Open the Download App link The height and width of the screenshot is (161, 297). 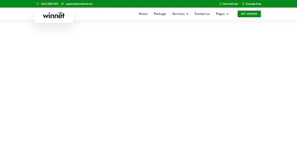230,4
